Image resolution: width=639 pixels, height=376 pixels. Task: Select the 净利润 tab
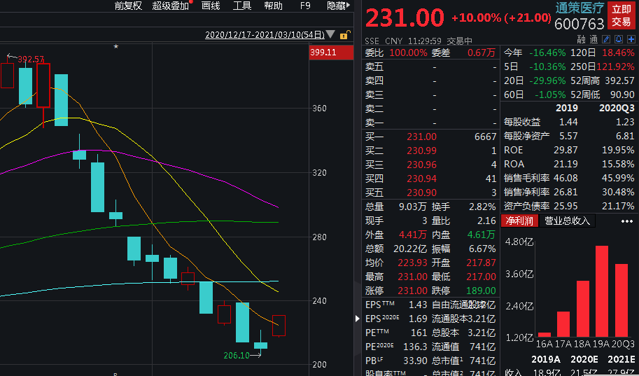coord(519,221)
